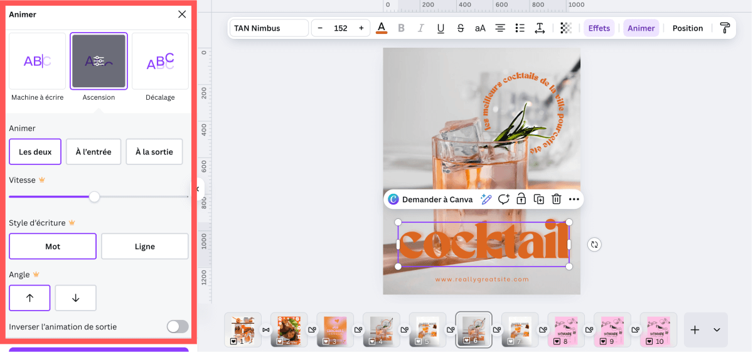Select À la sortie animation timing
This screenshot has width=753, height=352.
click(154, 152)
